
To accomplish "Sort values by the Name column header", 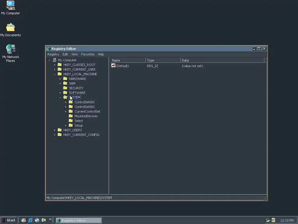I will tap(128, 60).
